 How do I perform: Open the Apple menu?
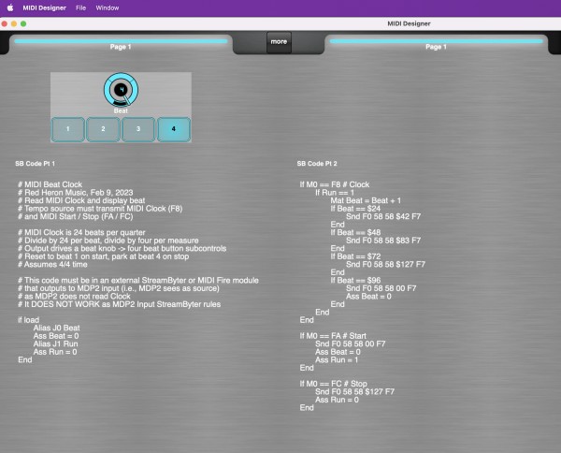10,7
